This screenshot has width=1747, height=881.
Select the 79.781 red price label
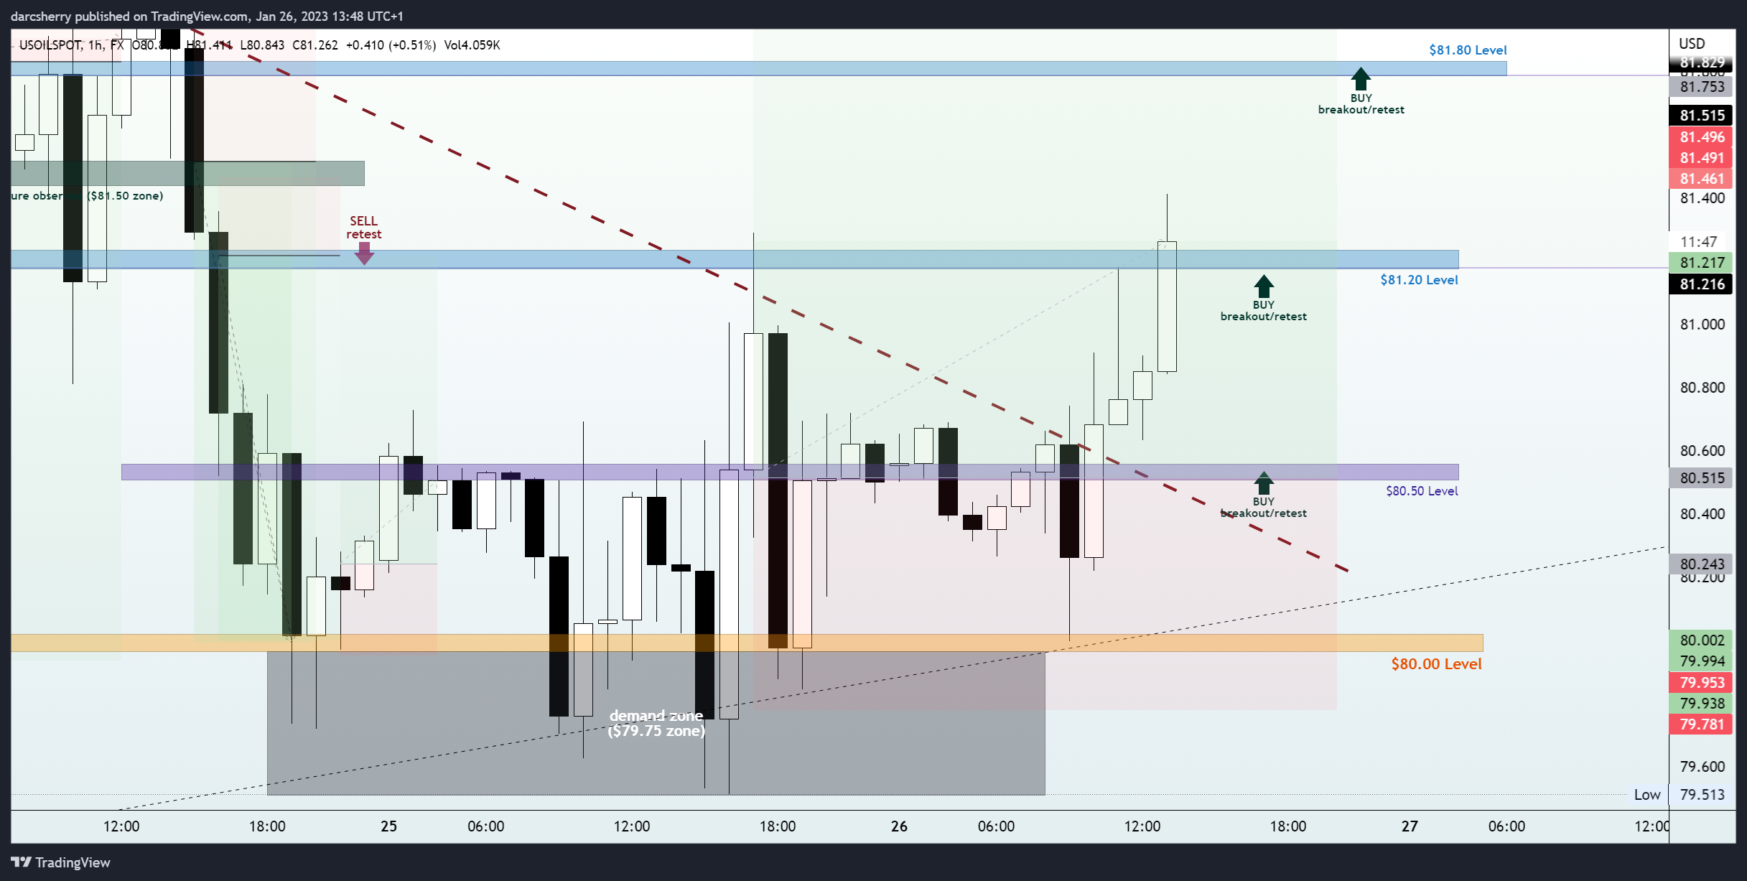(x=1700, y=724)
